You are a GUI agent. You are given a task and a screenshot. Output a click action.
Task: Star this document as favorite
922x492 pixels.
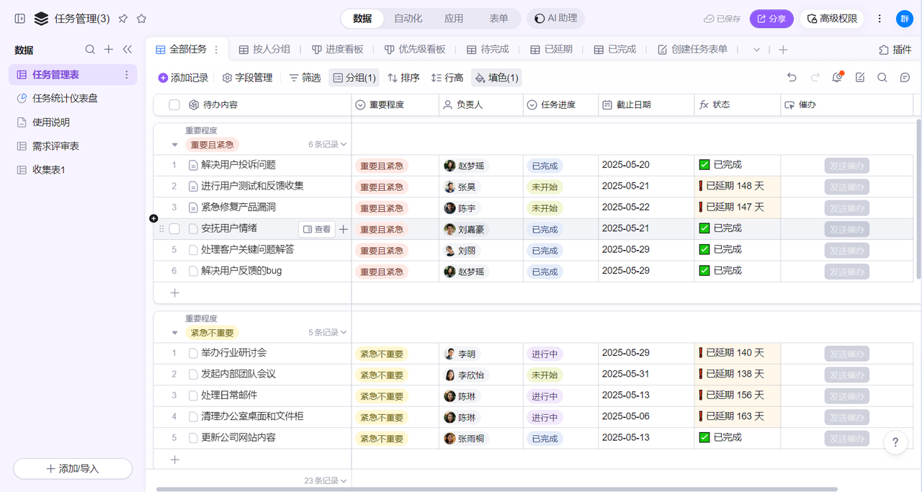click(x=141, y=19)
